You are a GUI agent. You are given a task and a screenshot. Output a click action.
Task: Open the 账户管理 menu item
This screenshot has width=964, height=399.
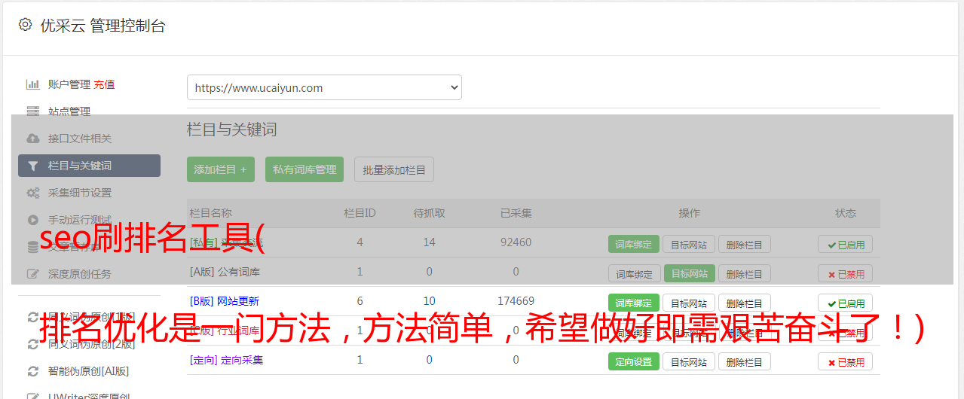(69, 84)
